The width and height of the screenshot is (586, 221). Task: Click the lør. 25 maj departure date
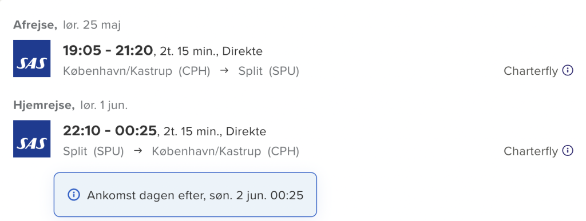tap(92, 25)
